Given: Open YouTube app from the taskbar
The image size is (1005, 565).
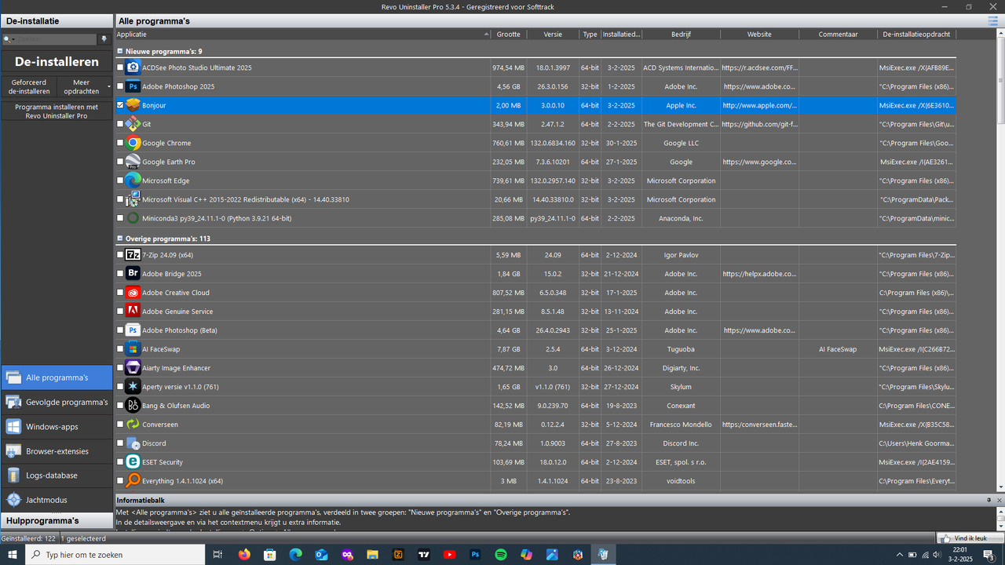Looking at the screenshot, I should pos(449,555).
